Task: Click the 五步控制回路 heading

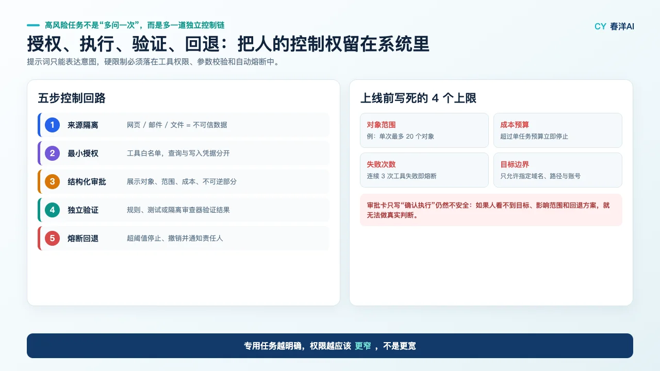Action: (x=72, y=98)
